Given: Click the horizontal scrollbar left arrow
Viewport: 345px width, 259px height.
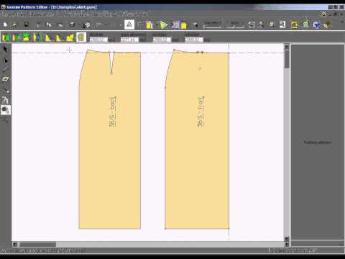Looking at the screenshot, I should click(15, 245).
